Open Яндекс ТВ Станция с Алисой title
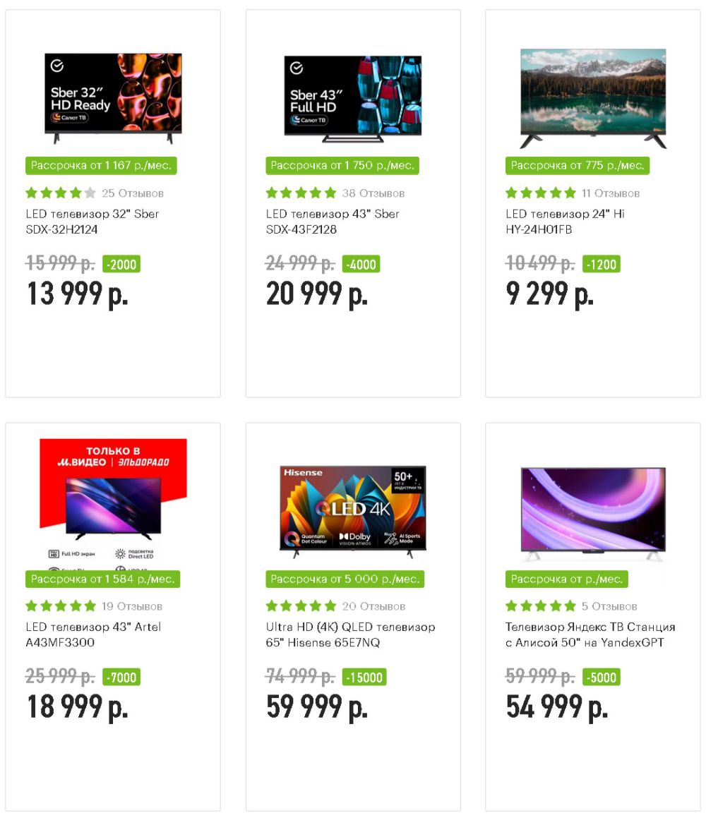Image resolution: width=706 pixels, height=818 pixels. pos(590,635)
